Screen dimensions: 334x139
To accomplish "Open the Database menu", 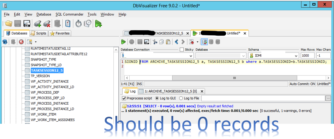I will [44, 14].
